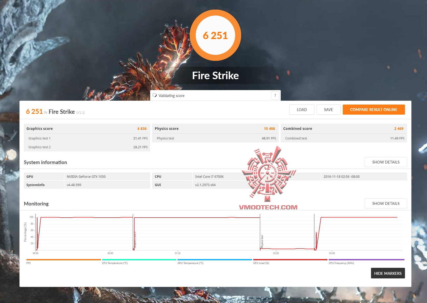Click the 02:40 time axis label
Screen dimensions: 427x303
click(x=332, y=253)
